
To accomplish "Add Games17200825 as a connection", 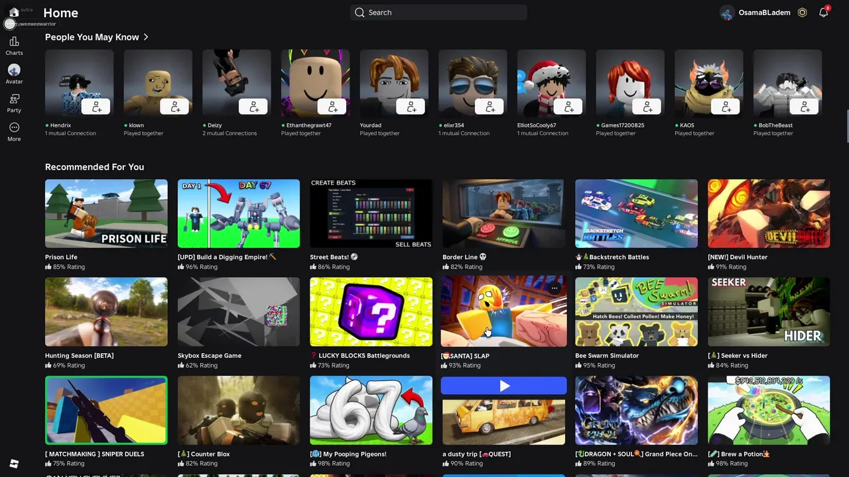I will pyautogui.click(x=647, y=107).
